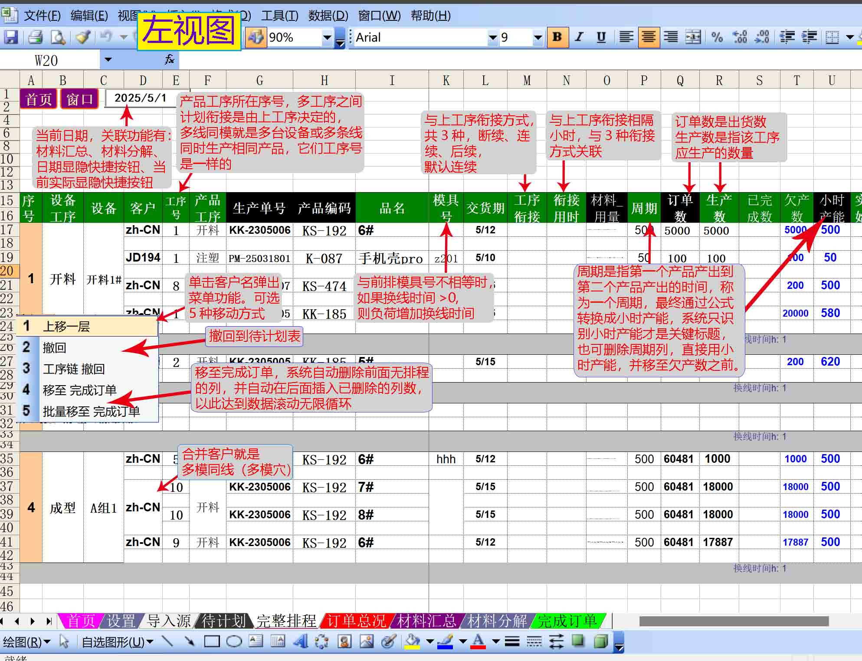Toggle Center alignment button
This screenshot has width=862, height=661.
[649, 37]
